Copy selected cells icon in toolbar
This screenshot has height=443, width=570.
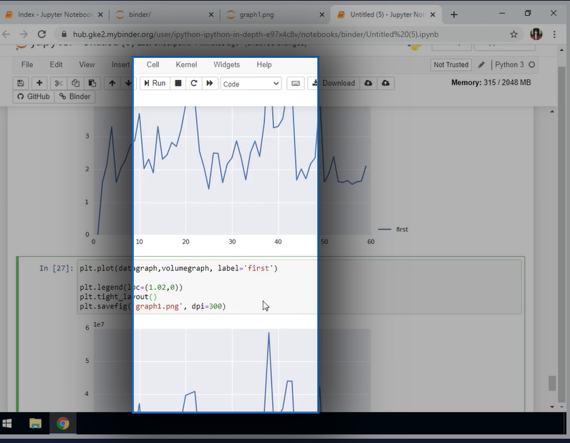75,83
